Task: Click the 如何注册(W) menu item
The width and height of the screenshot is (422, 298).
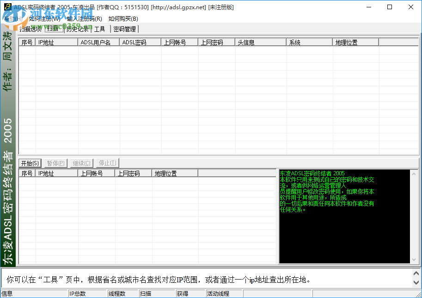Action: pos(43,18)
